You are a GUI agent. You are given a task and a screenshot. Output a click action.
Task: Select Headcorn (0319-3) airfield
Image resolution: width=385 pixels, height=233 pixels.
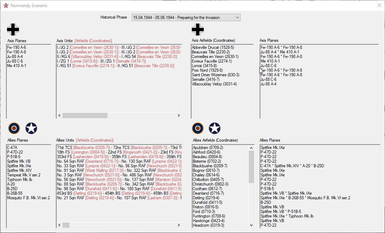[221, 225]
